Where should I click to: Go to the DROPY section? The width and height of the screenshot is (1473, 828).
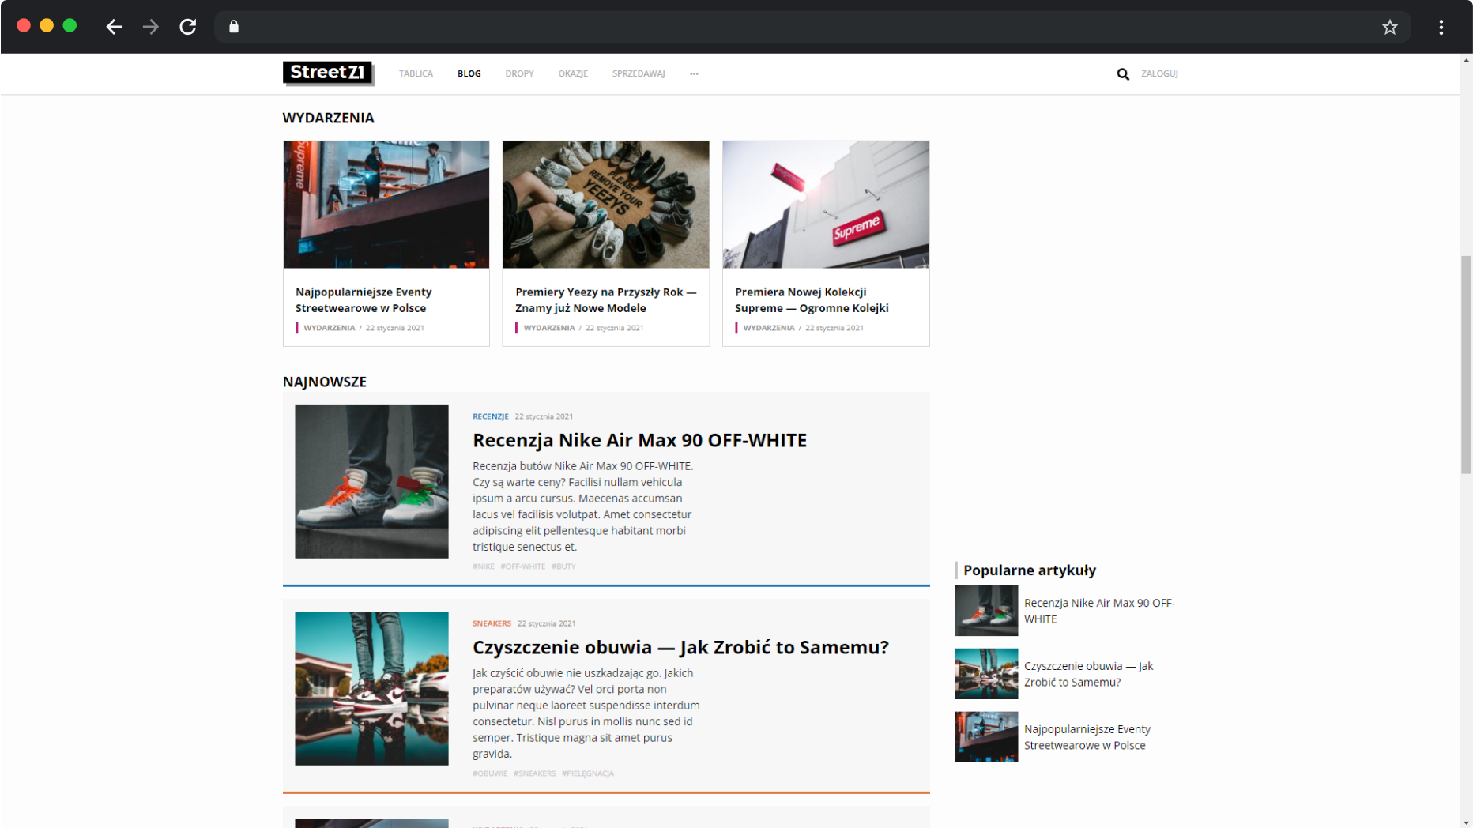[519, 73]
